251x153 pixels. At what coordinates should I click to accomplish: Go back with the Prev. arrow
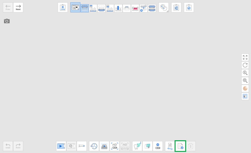point(8,7)
